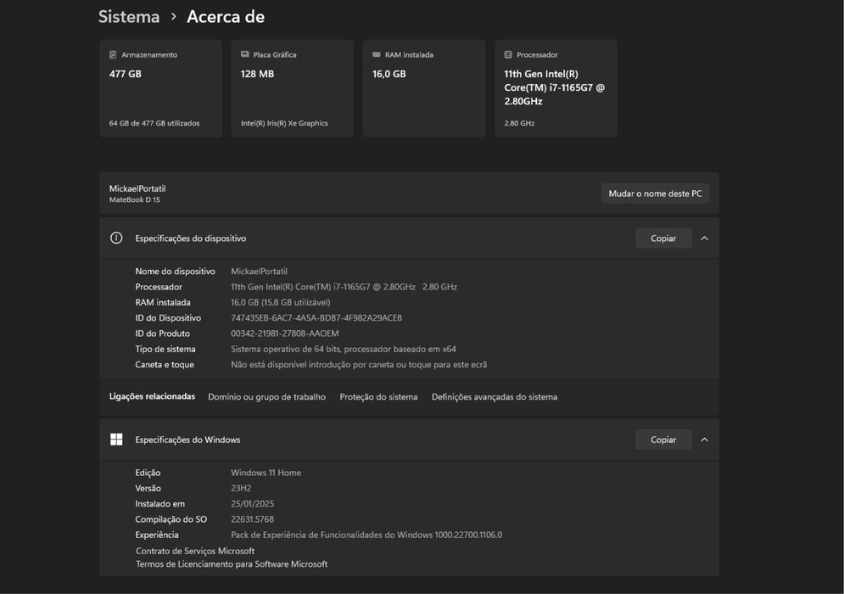
Task: Click the RAM instalada icon
Action: click(x=377, y=54)
